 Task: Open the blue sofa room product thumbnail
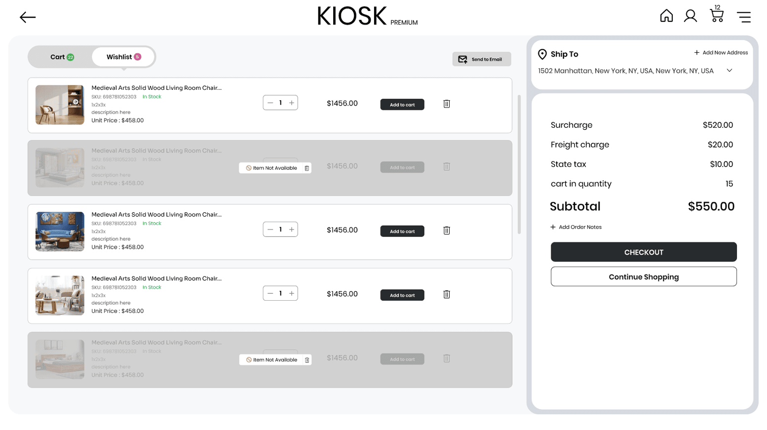(x=60, y=232)
